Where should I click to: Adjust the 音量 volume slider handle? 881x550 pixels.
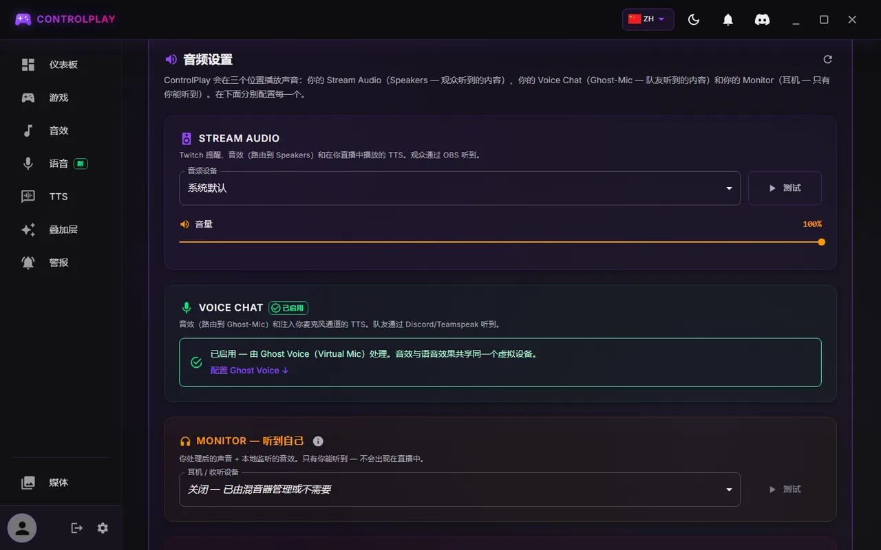821,242
